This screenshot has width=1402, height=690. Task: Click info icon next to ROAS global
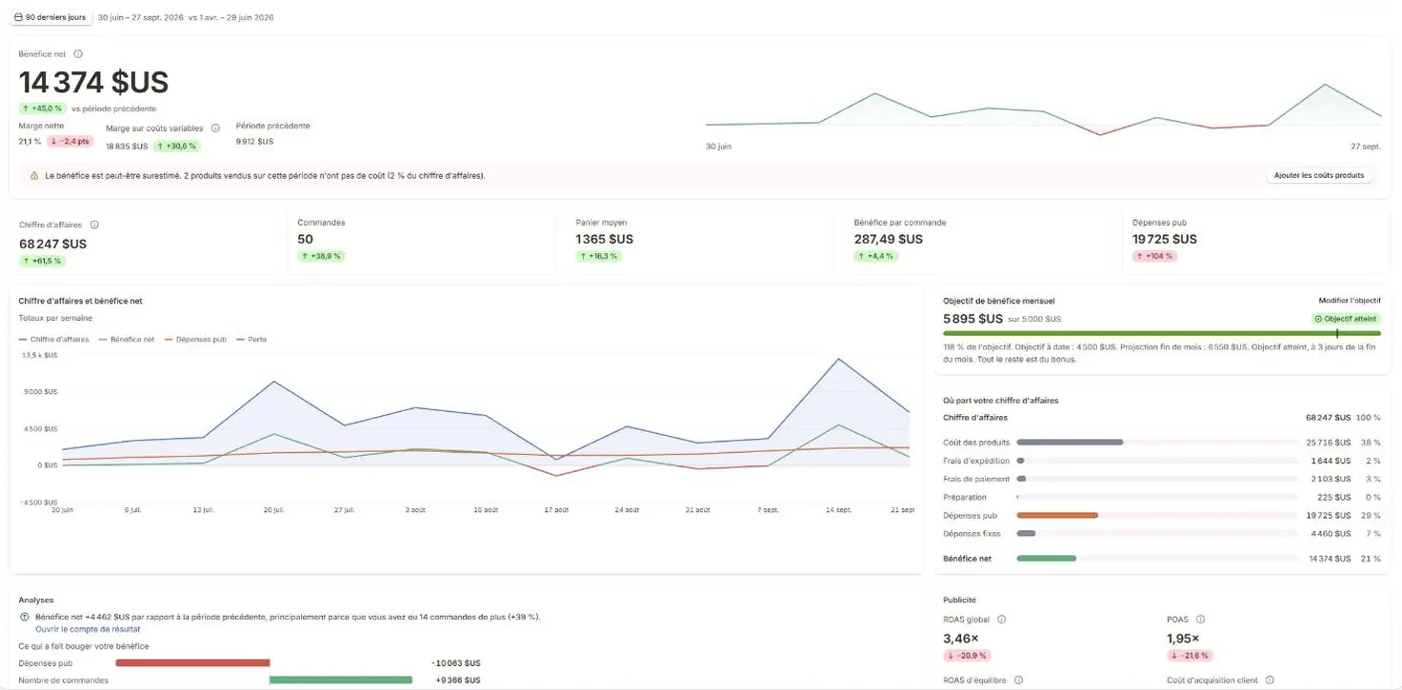(1001, 619)
